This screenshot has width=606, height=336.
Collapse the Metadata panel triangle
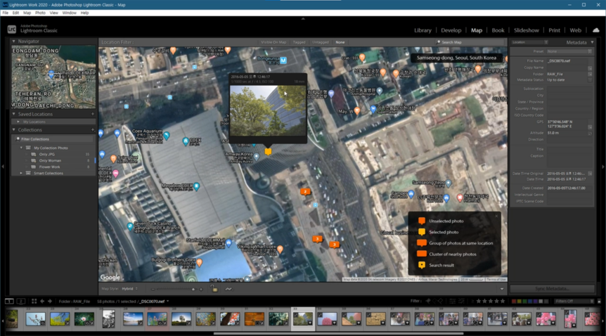tap(592, 42)
